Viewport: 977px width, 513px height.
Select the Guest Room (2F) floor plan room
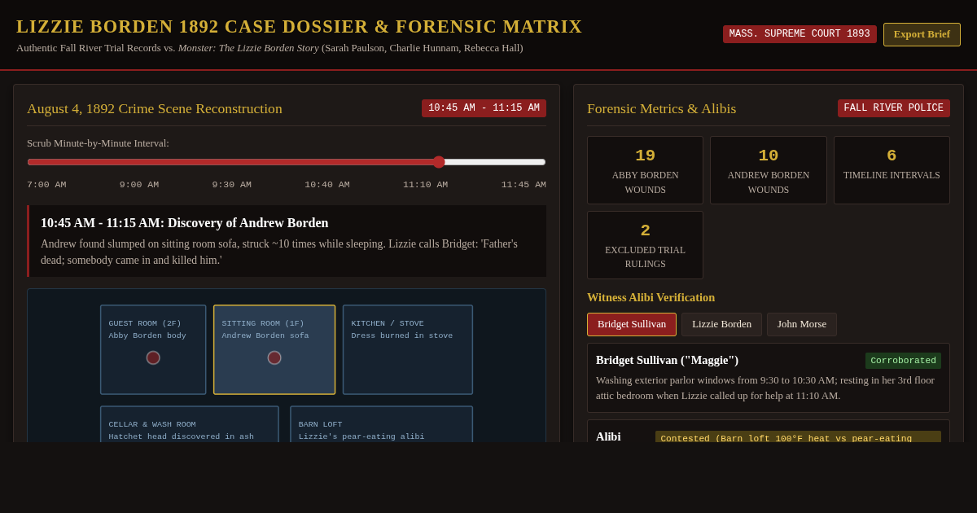[153, 349]
